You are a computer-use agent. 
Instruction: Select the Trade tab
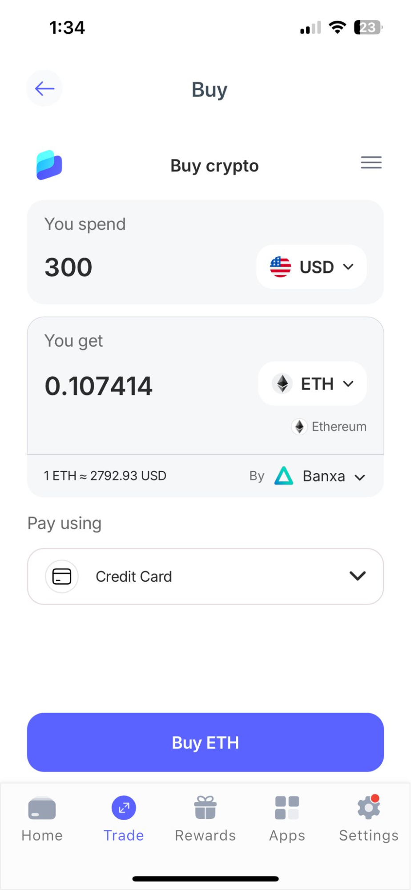tap(124, 819)
